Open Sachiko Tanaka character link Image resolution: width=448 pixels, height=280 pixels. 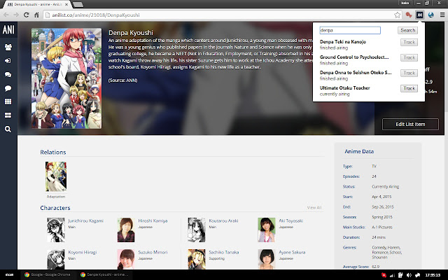tap(224, 252)
